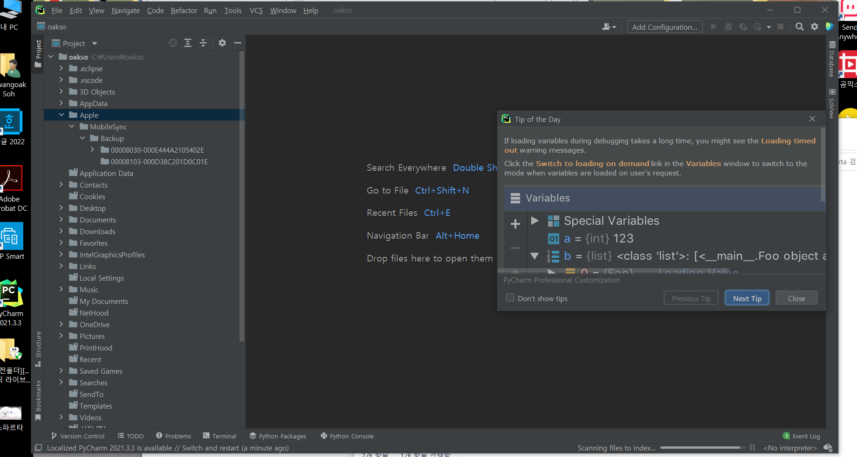Open the VCS menu

(256, 10)
